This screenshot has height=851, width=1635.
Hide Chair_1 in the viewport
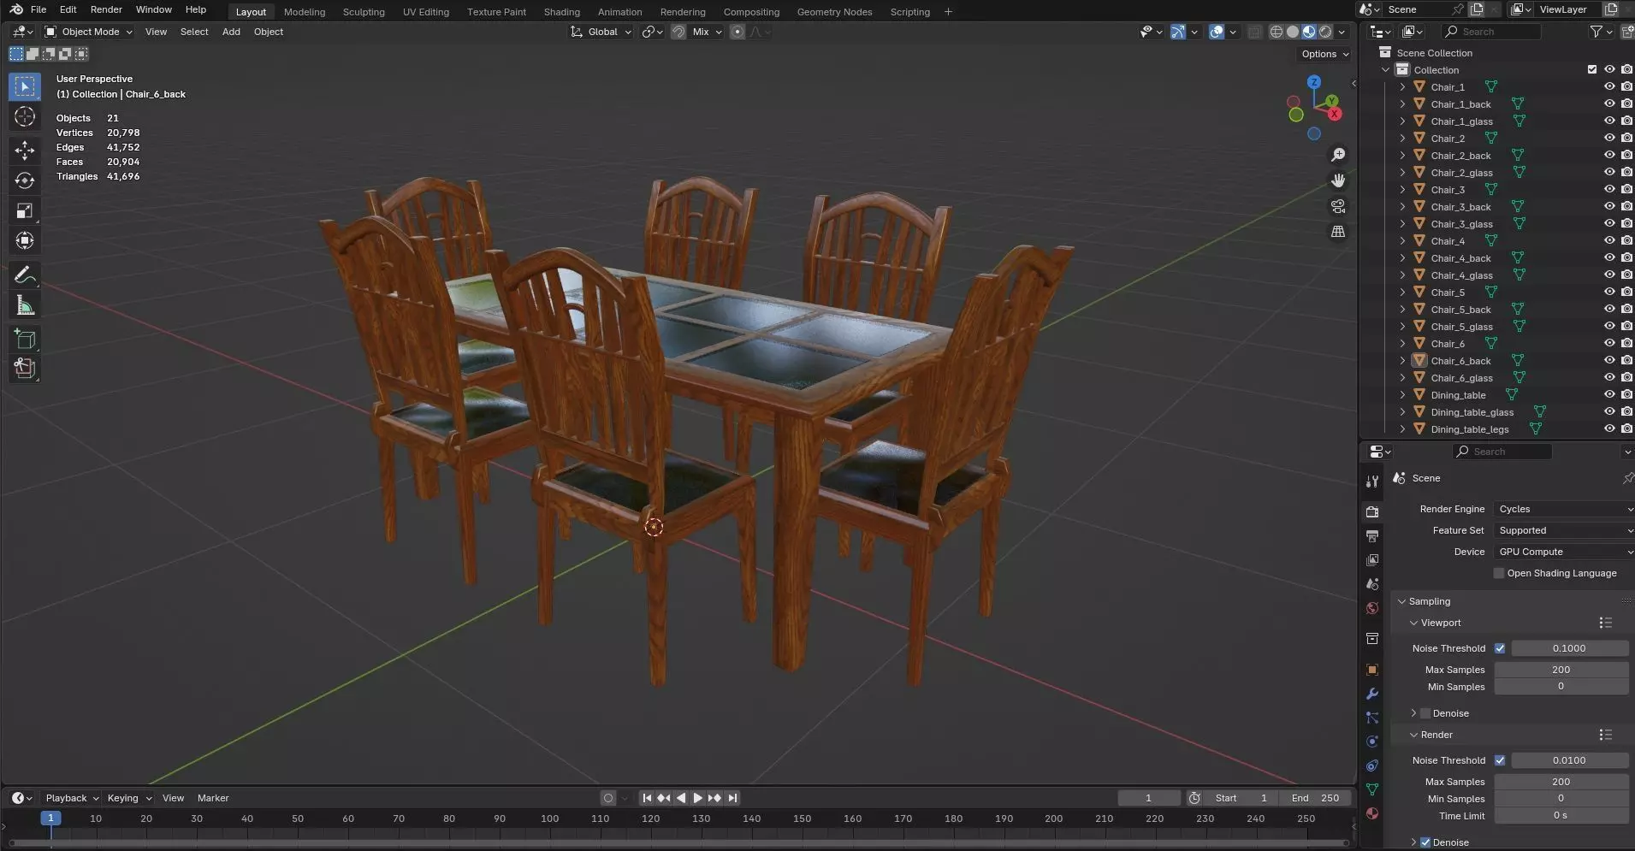[1609, 86]
